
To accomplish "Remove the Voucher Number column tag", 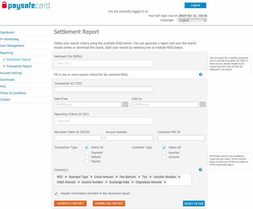I will click(179, 177).
